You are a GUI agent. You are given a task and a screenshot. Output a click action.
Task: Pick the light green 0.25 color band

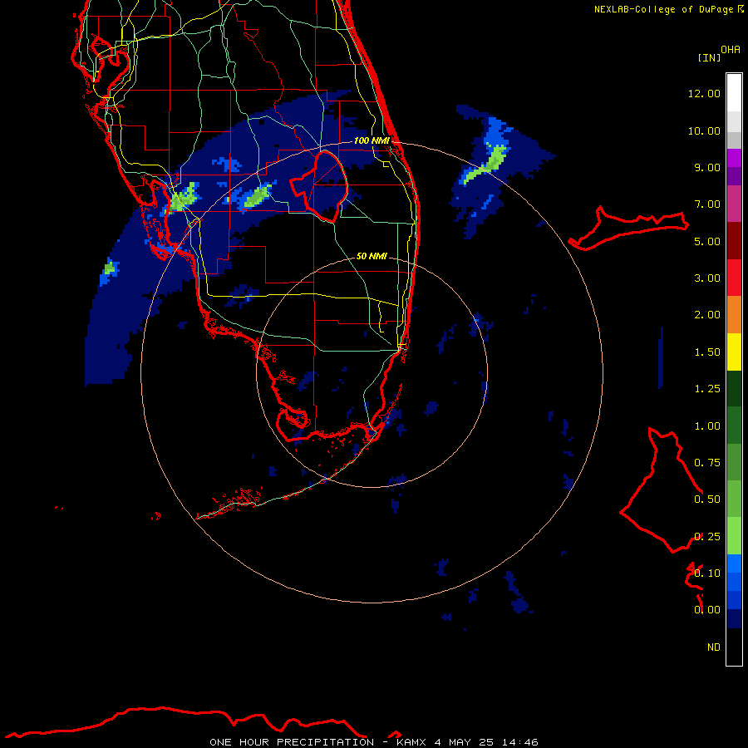pos(734,536)
